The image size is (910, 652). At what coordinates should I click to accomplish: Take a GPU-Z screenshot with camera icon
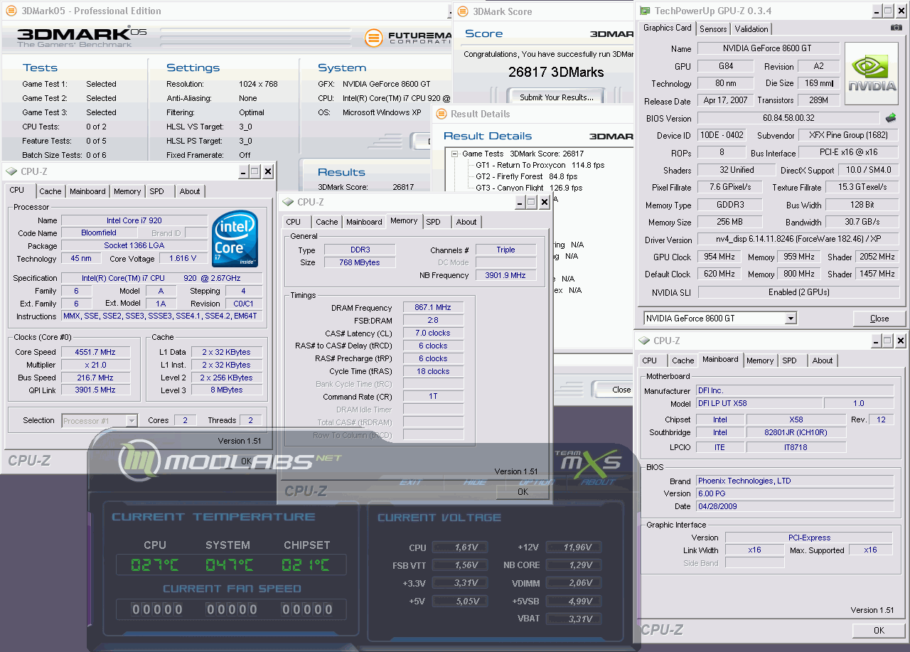pyautogui.click(x=896, y=28)
